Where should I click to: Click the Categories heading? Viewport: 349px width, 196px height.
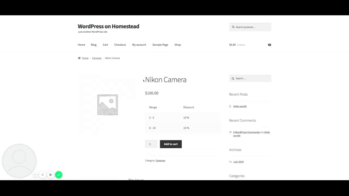coord(237,176)
